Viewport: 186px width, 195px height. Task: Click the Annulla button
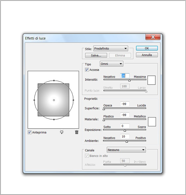[x=147, y=55]
